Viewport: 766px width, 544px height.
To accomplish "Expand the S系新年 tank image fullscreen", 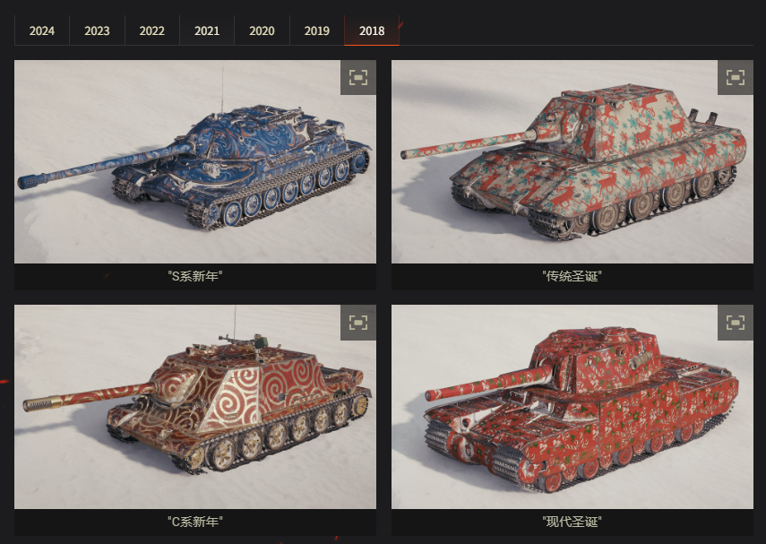I will [358, 77].
